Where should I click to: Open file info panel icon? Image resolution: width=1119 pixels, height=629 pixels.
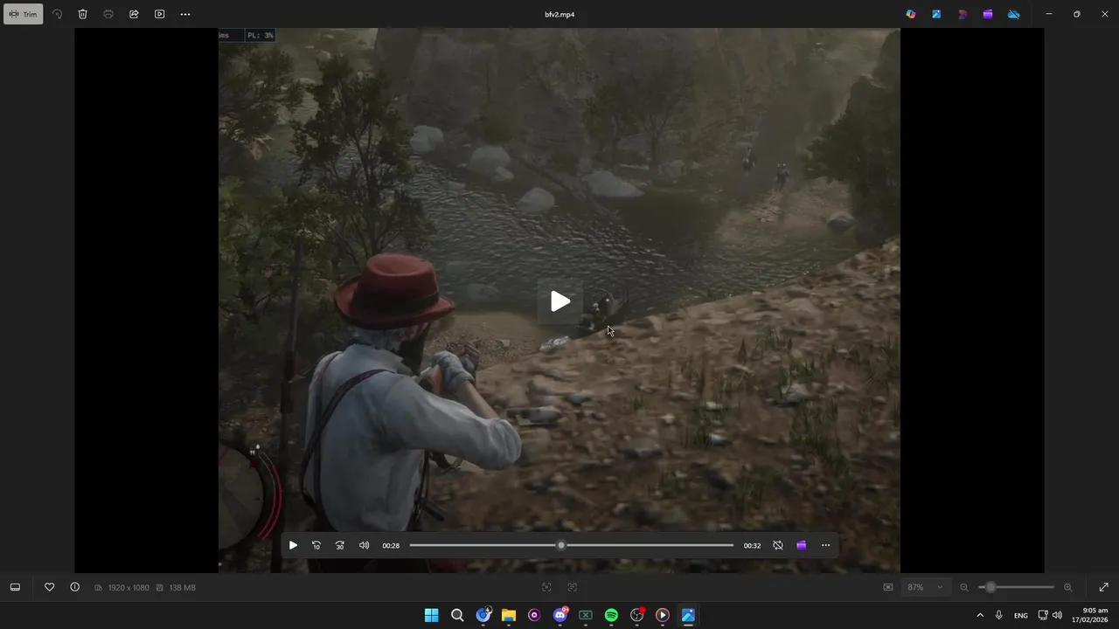pyautogui.click(x=74, y=587)
